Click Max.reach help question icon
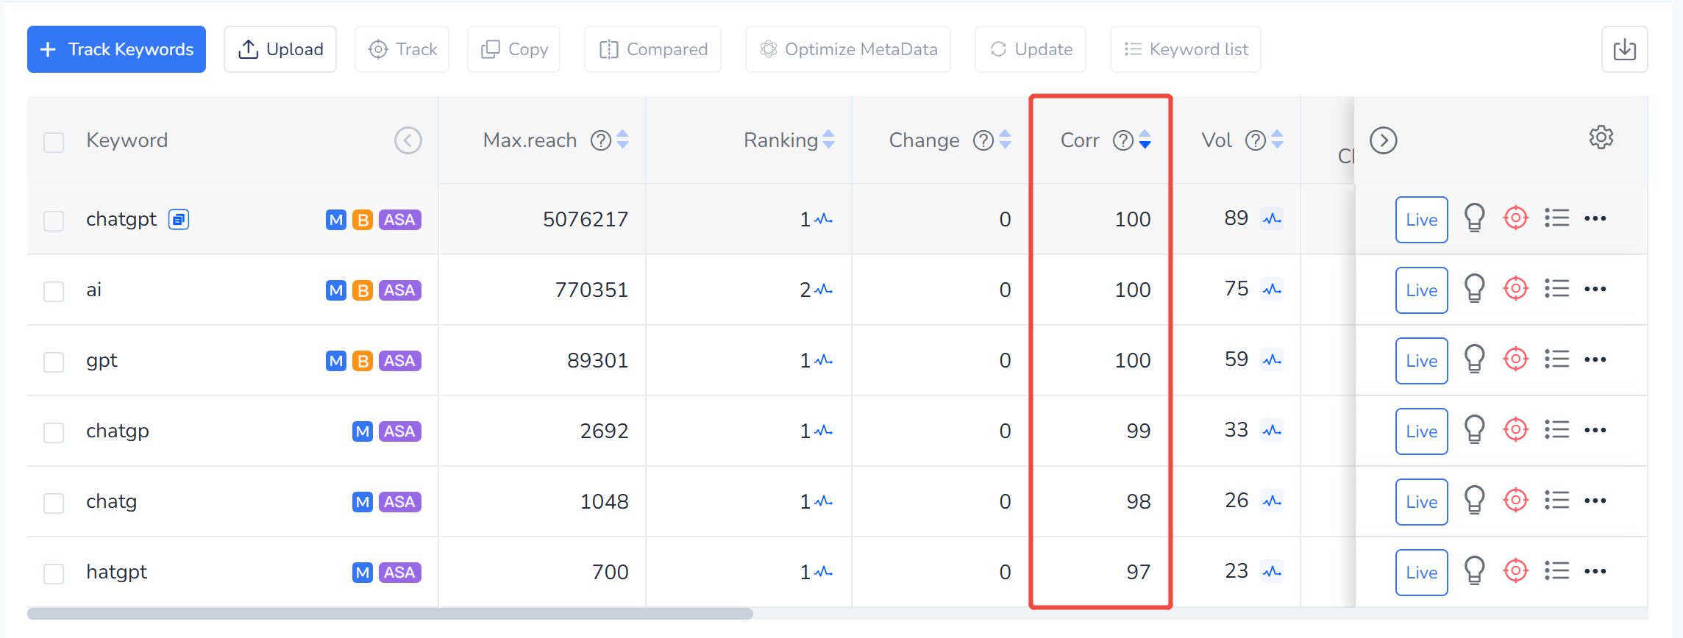Screen dimensions: 1683x638 click(601, 140)
